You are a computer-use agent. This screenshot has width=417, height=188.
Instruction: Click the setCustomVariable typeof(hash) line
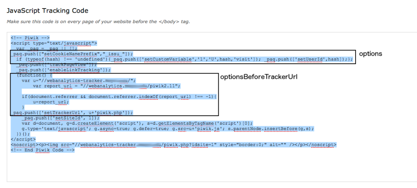tap(184, 59)
